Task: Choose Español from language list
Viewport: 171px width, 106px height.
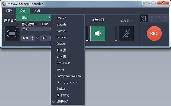Action: [x=68, y=31]
